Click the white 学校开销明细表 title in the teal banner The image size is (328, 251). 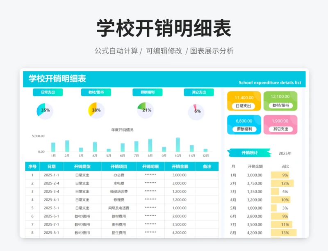click(x=57, y=79)
